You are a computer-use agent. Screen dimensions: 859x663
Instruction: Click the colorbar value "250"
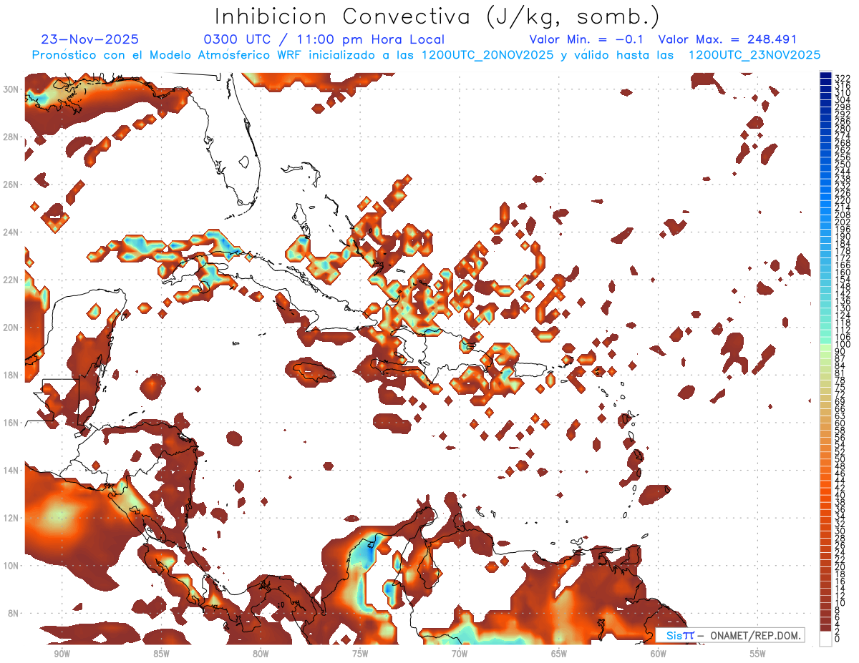tap(843, 164)
